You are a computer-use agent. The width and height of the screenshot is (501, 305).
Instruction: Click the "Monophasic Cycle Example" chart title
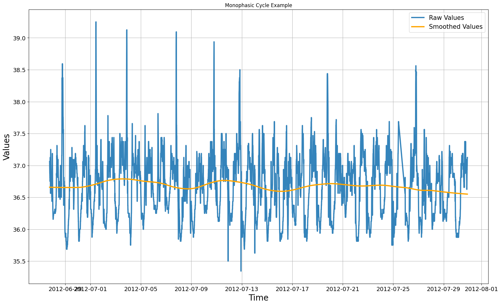[x=259, y=5]
